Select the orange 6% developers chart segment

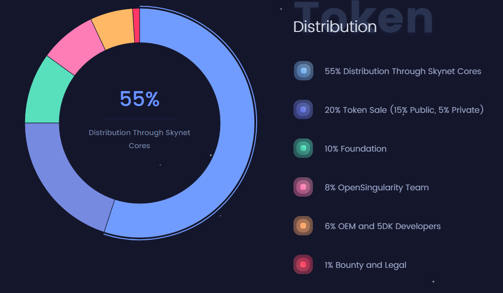pos(116,28)
